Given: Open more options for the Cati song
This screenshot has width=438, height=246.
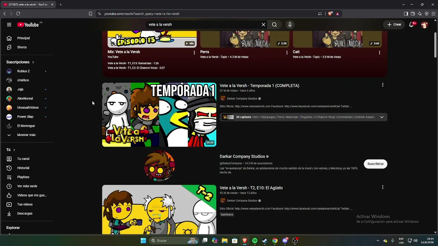Looking at the screenshot, I should (379, 53).
